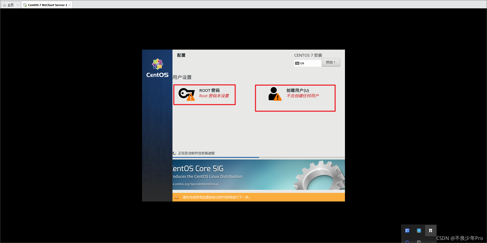
Task: Click the CentOS logo in sidebar
Action: click(157, 68)
